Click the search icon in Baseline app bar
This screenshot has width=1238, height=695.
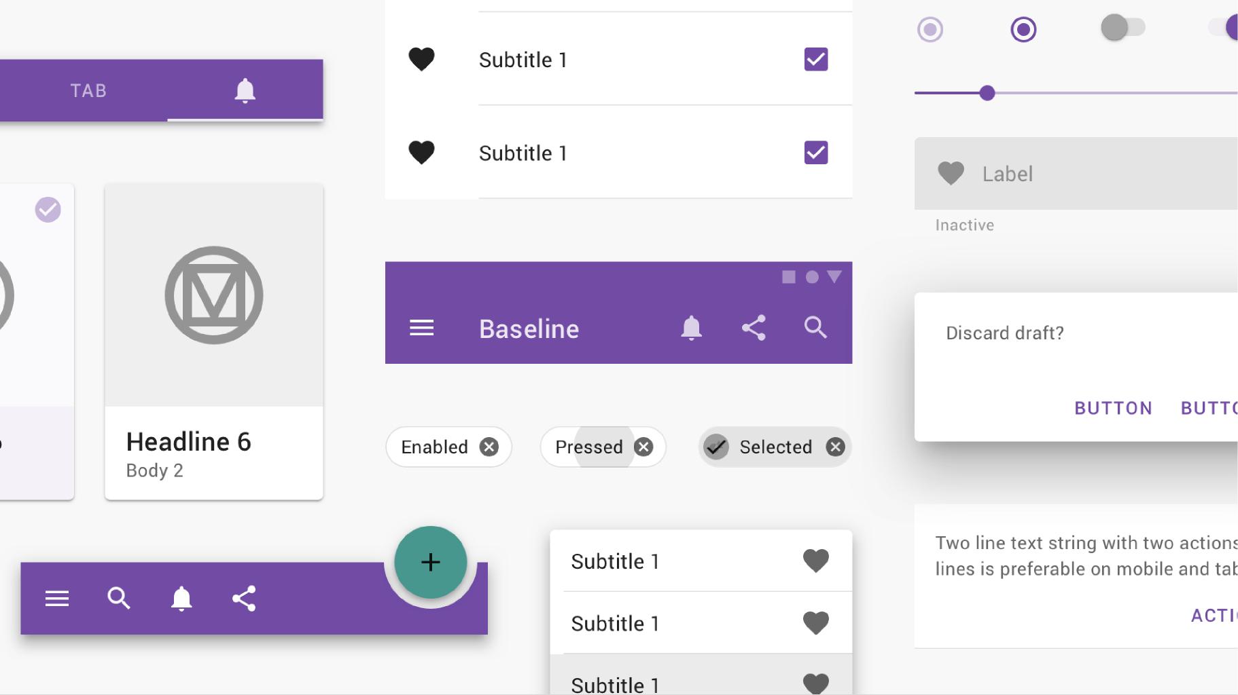(815, 328)
